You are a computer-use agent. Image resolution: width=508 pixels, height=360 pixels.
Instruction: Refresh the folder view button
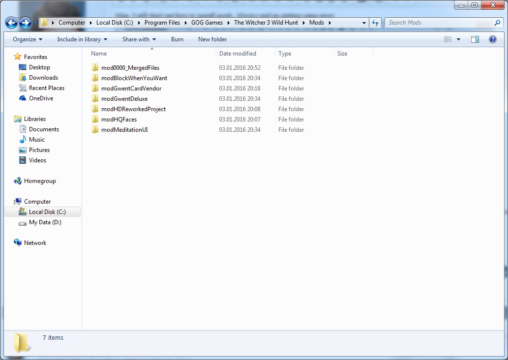coord(375,23)
